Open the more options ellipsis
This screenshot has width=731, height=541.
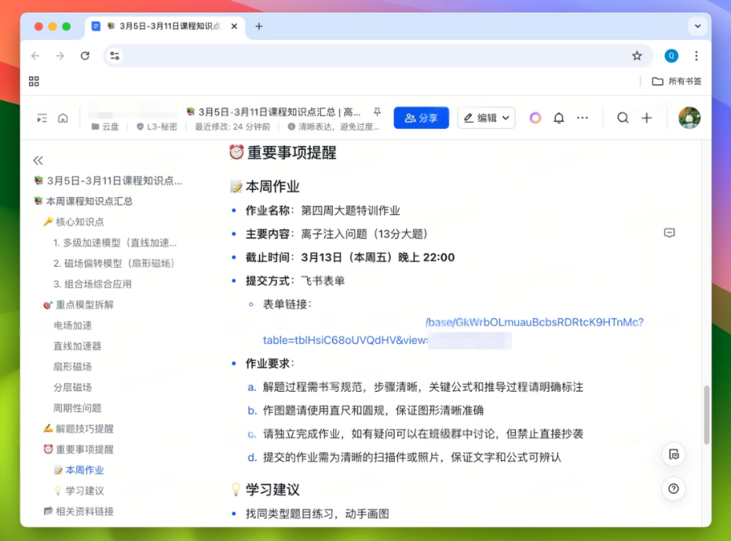[x=582, y=118]
